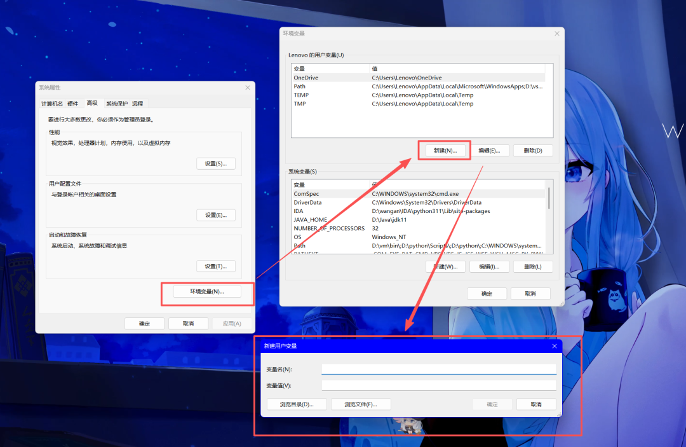The height and width of the screenshot is (447, 686).
Task: Select the DriverData system variable row
Action: tap(418, 202)
